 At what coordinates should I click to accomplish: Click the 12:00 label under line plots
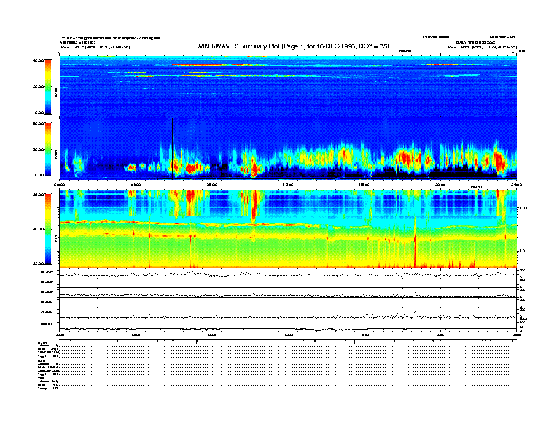[x=288, y=334]
